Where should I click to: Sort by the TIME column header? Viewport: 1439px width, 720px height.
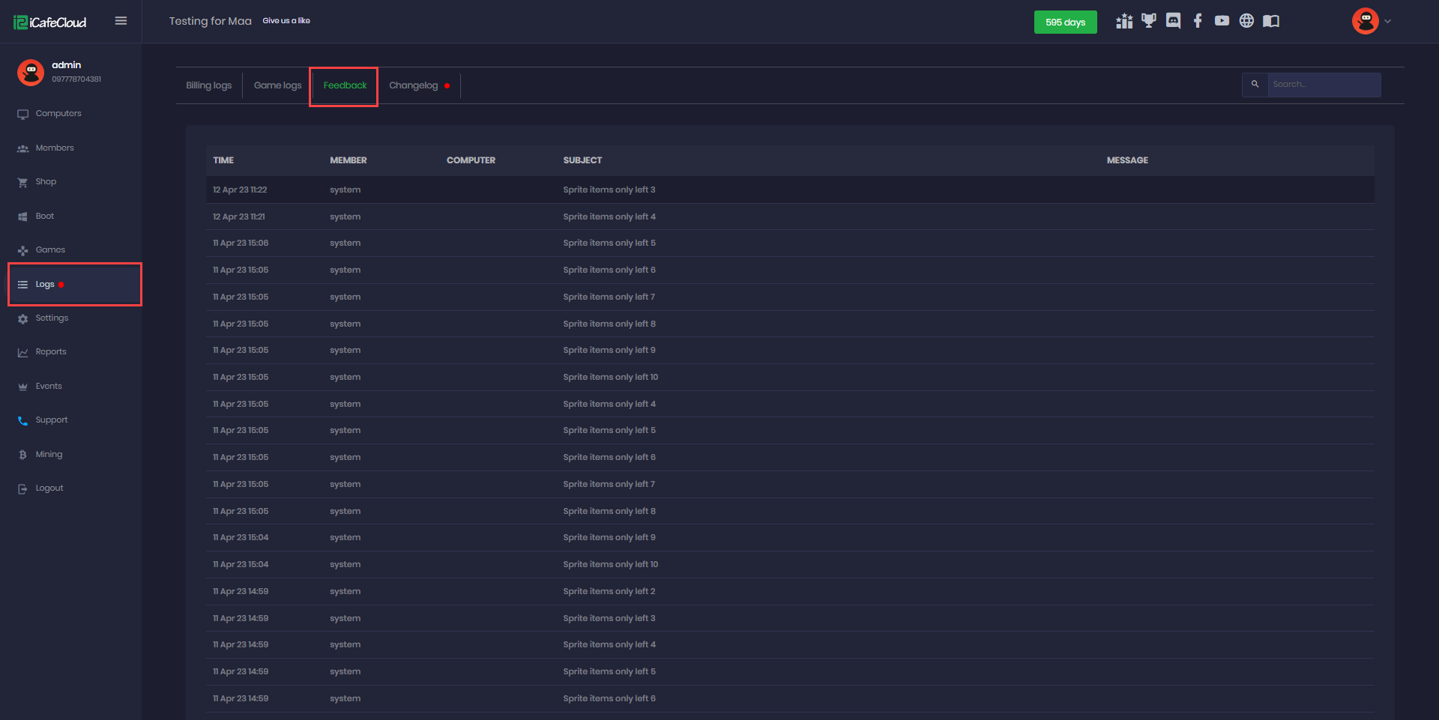click(223, 160)
